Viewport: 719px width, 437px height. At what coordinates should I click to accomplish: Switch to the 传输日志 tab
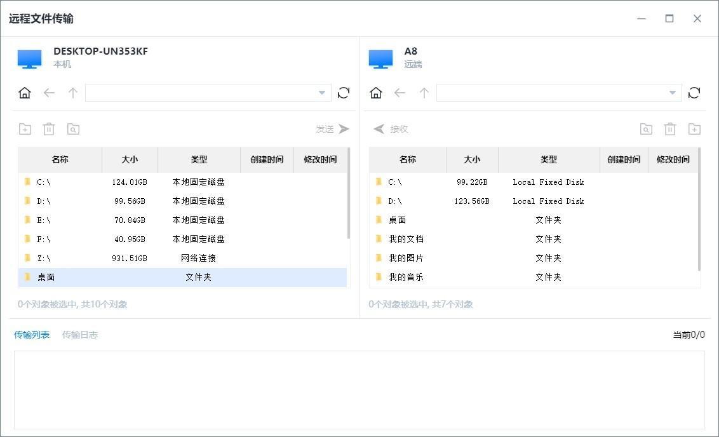pyautogui.click(x=80, y=334)
